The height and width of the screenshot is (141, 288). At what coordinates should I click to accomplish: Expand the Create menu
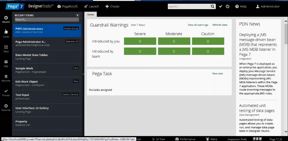click(x=112, y=6)
